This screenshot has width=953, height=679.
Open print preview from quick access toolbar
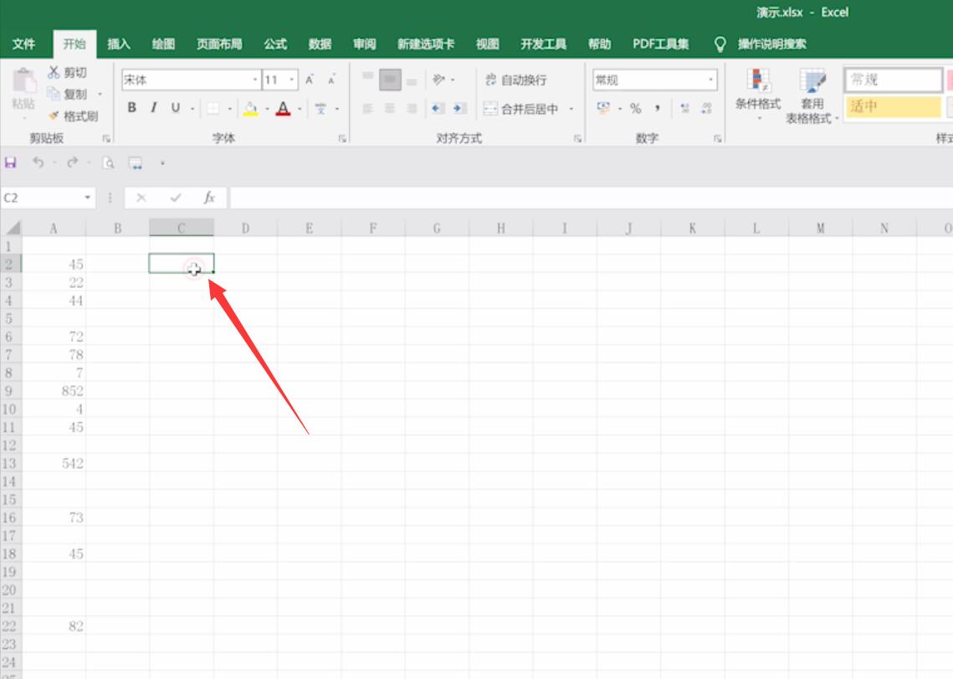(108, 162)
